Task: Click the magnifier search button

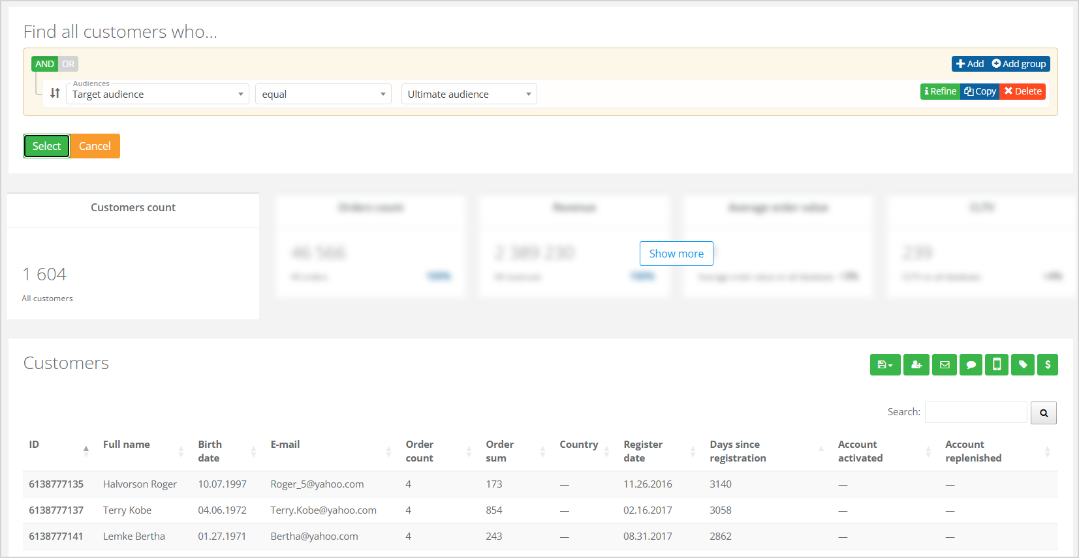Action: click(x=1043, y=413)
